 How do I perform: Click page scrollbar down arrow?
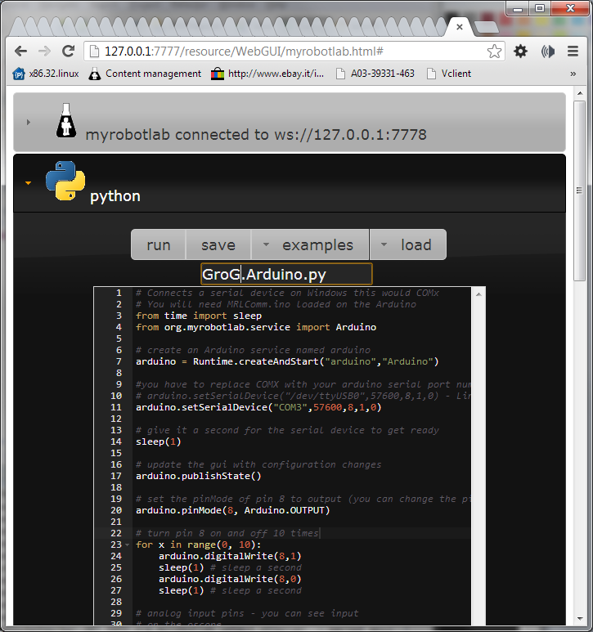[580, 619]
